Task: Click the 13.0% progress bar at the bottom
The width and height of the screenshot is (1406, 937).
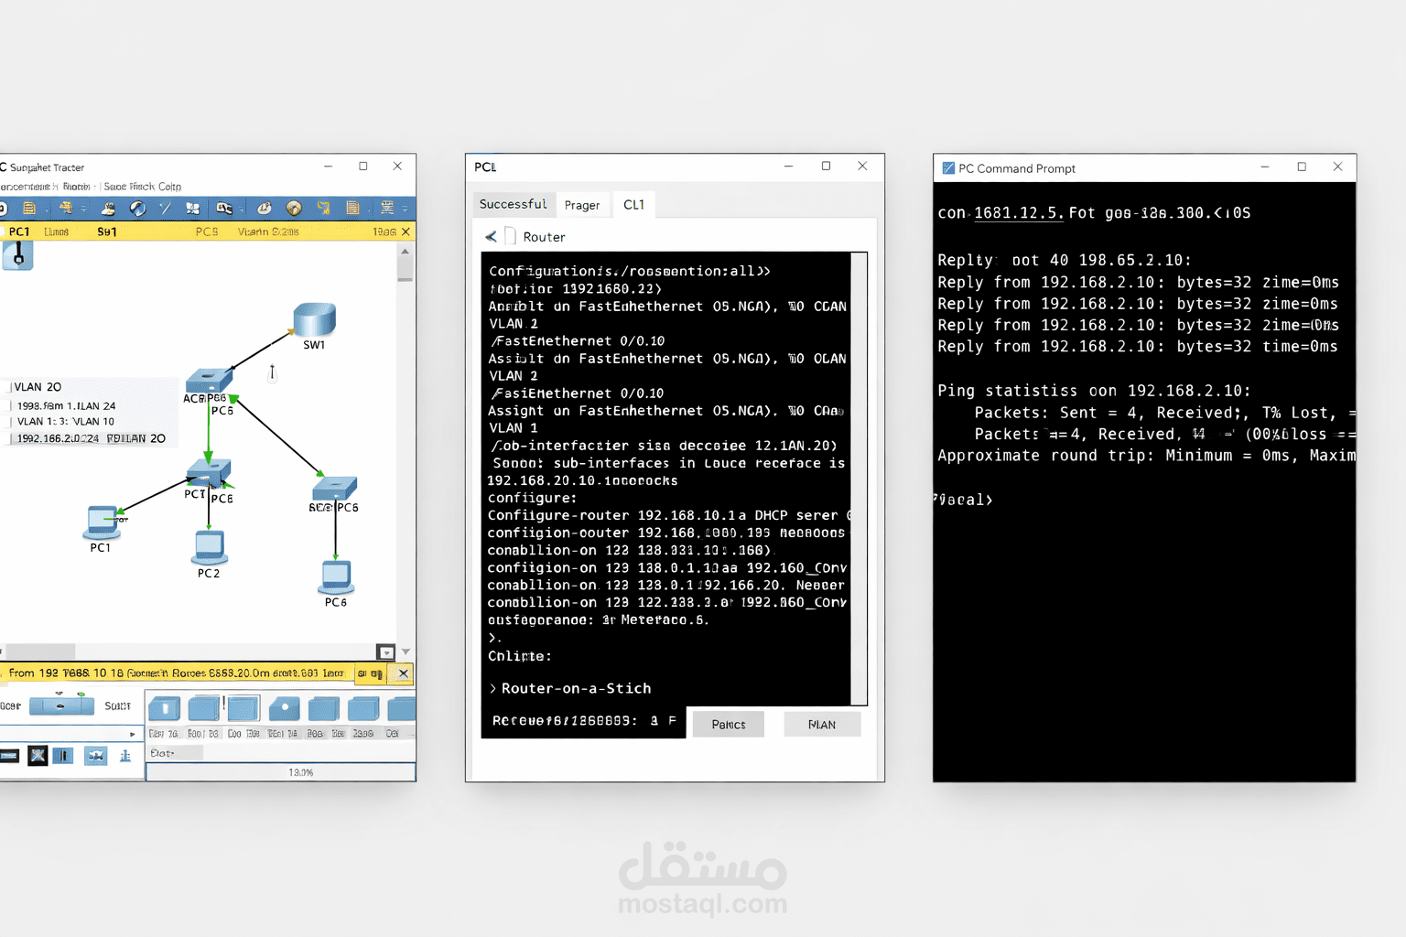Action: point(280,772)
